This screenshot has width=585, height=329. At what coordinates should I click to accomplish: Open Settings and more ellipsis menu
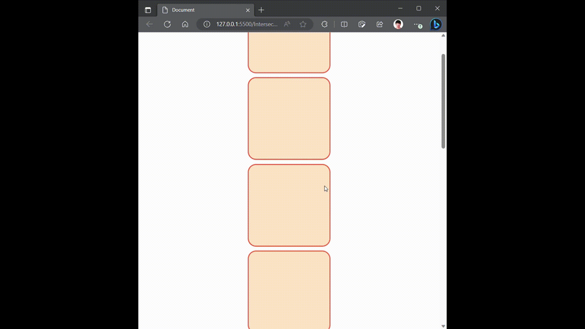(x=417, y=24)
